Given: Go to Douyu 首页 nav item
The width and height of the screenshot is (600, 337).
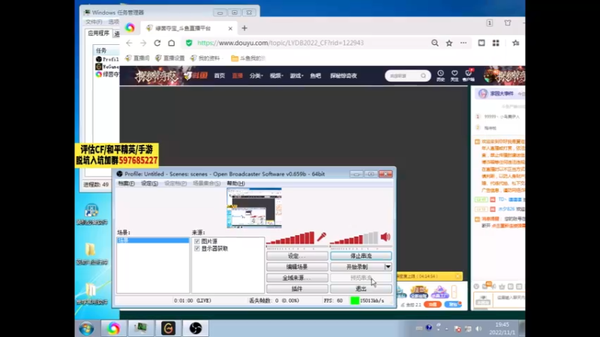Looking at the screenshot, I should [220, 76].
